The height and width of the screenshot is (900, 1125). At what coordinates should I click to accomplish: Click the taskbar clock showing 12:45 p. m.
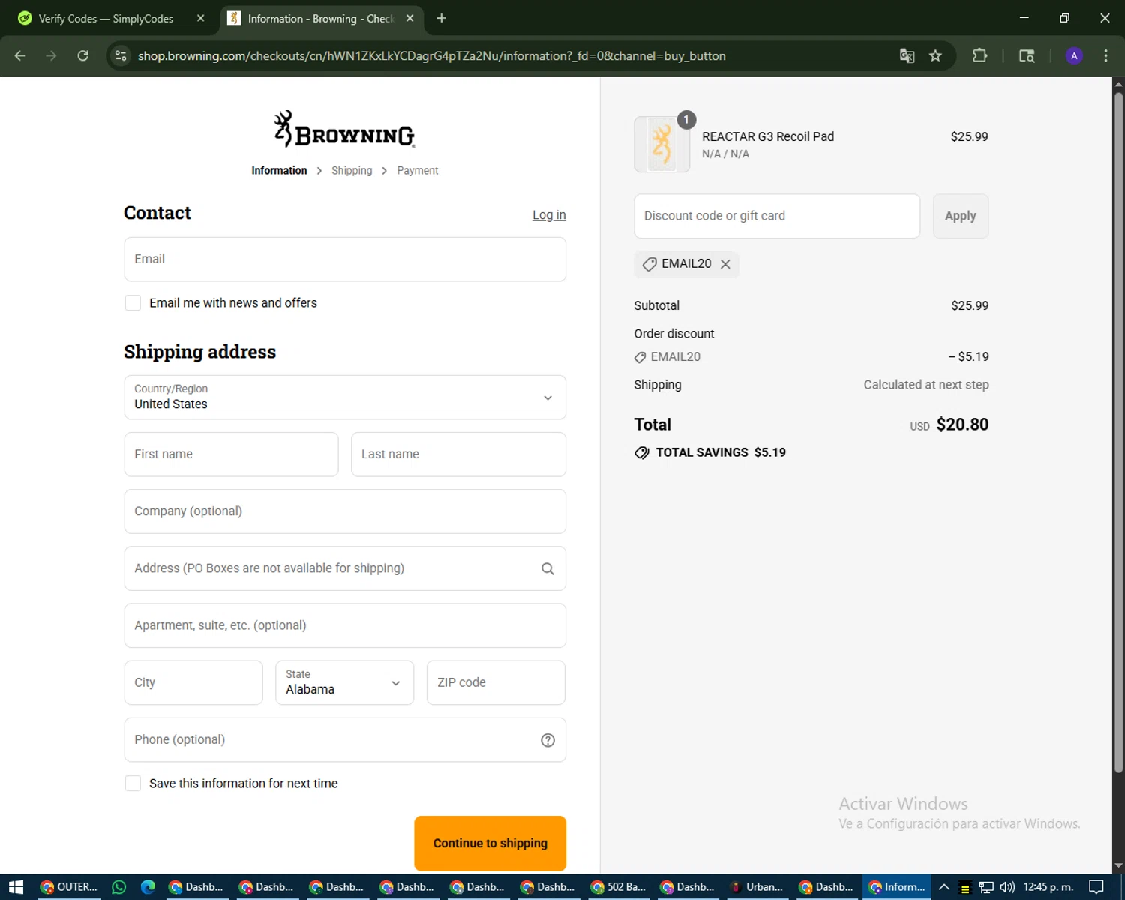[1048, 887]
